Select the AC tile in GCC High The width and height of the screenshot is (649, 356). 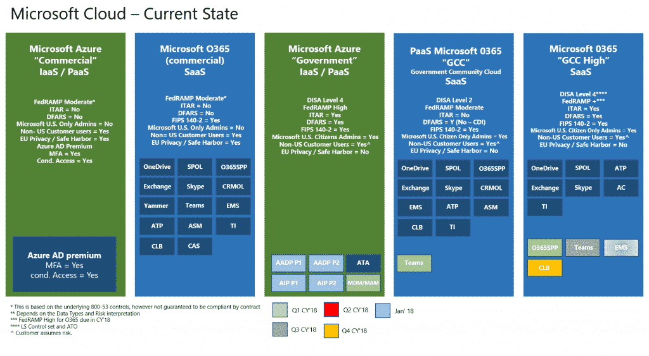621,188
